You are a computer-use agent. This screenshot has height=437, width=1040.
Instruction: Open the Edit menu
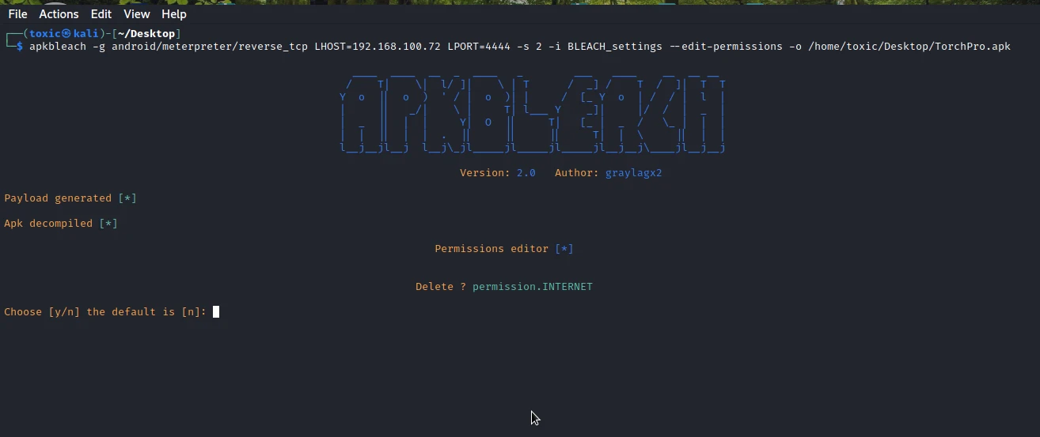[101, 13]
